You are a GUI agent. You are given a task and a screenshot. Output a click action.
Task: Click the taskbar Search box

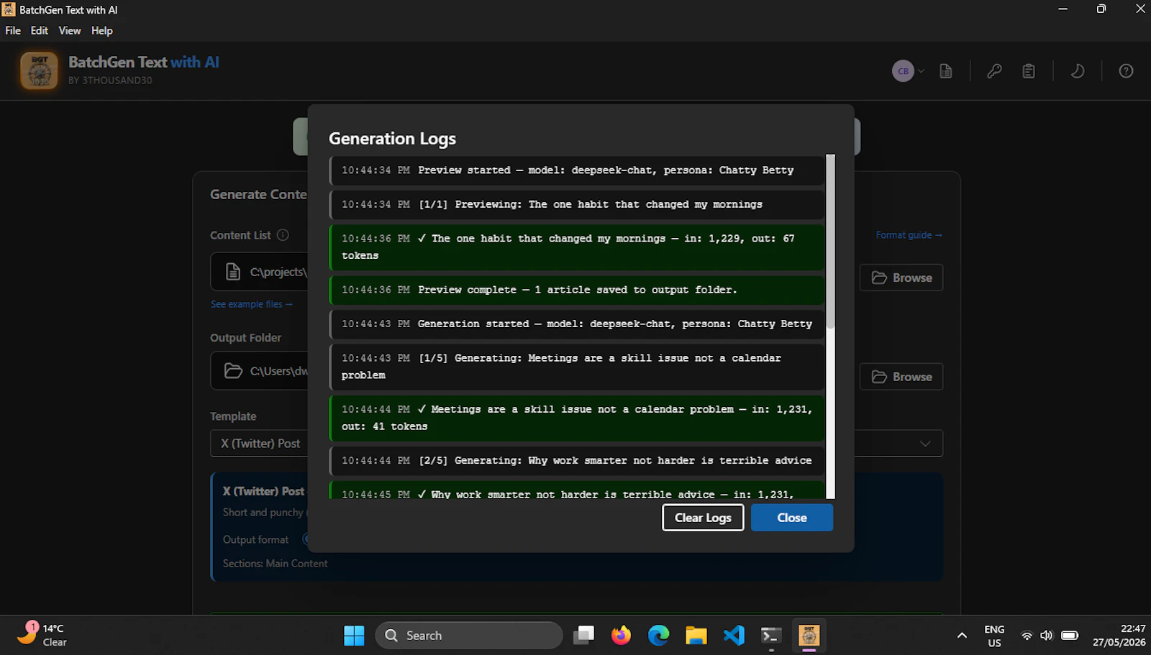[x=469, y=636]
